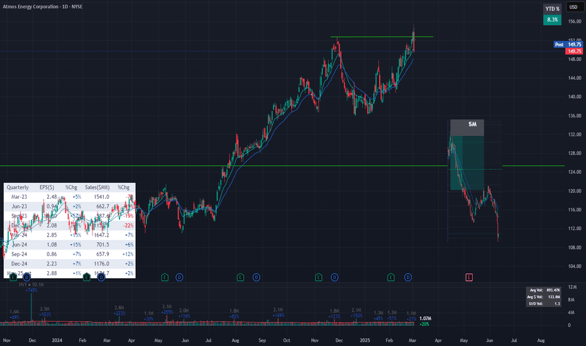Image resolution: width=586 pixels, height=346 pixels.
Task: Select the short green resistance line near 152
Action: (382, 36)
